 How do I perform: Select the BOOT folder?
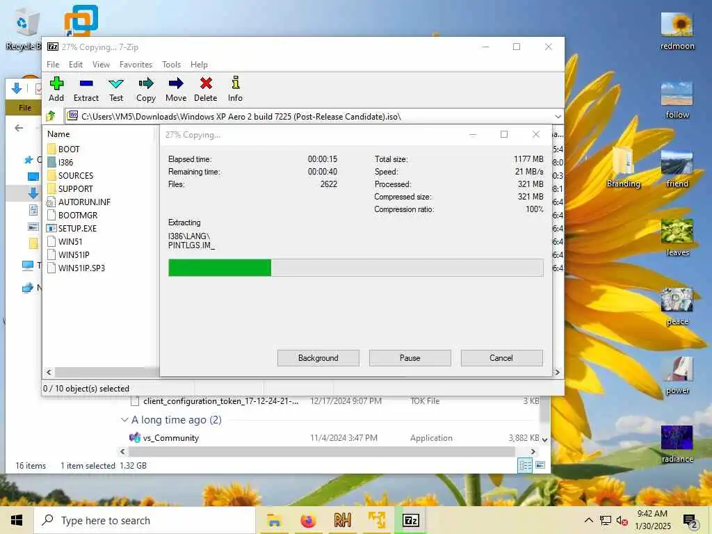(63, 149)
